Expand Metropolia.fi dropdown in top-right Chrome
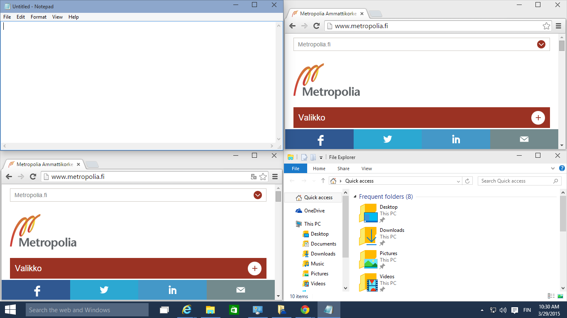567x318 pixels. pyautogui.click(x=541, y=44)
